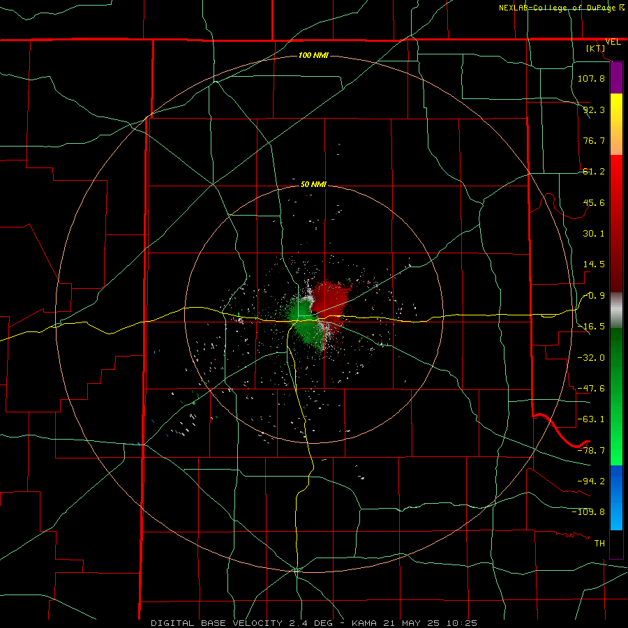Click the 45.6 legend value
Screen dimensions: 628x628
594,202
